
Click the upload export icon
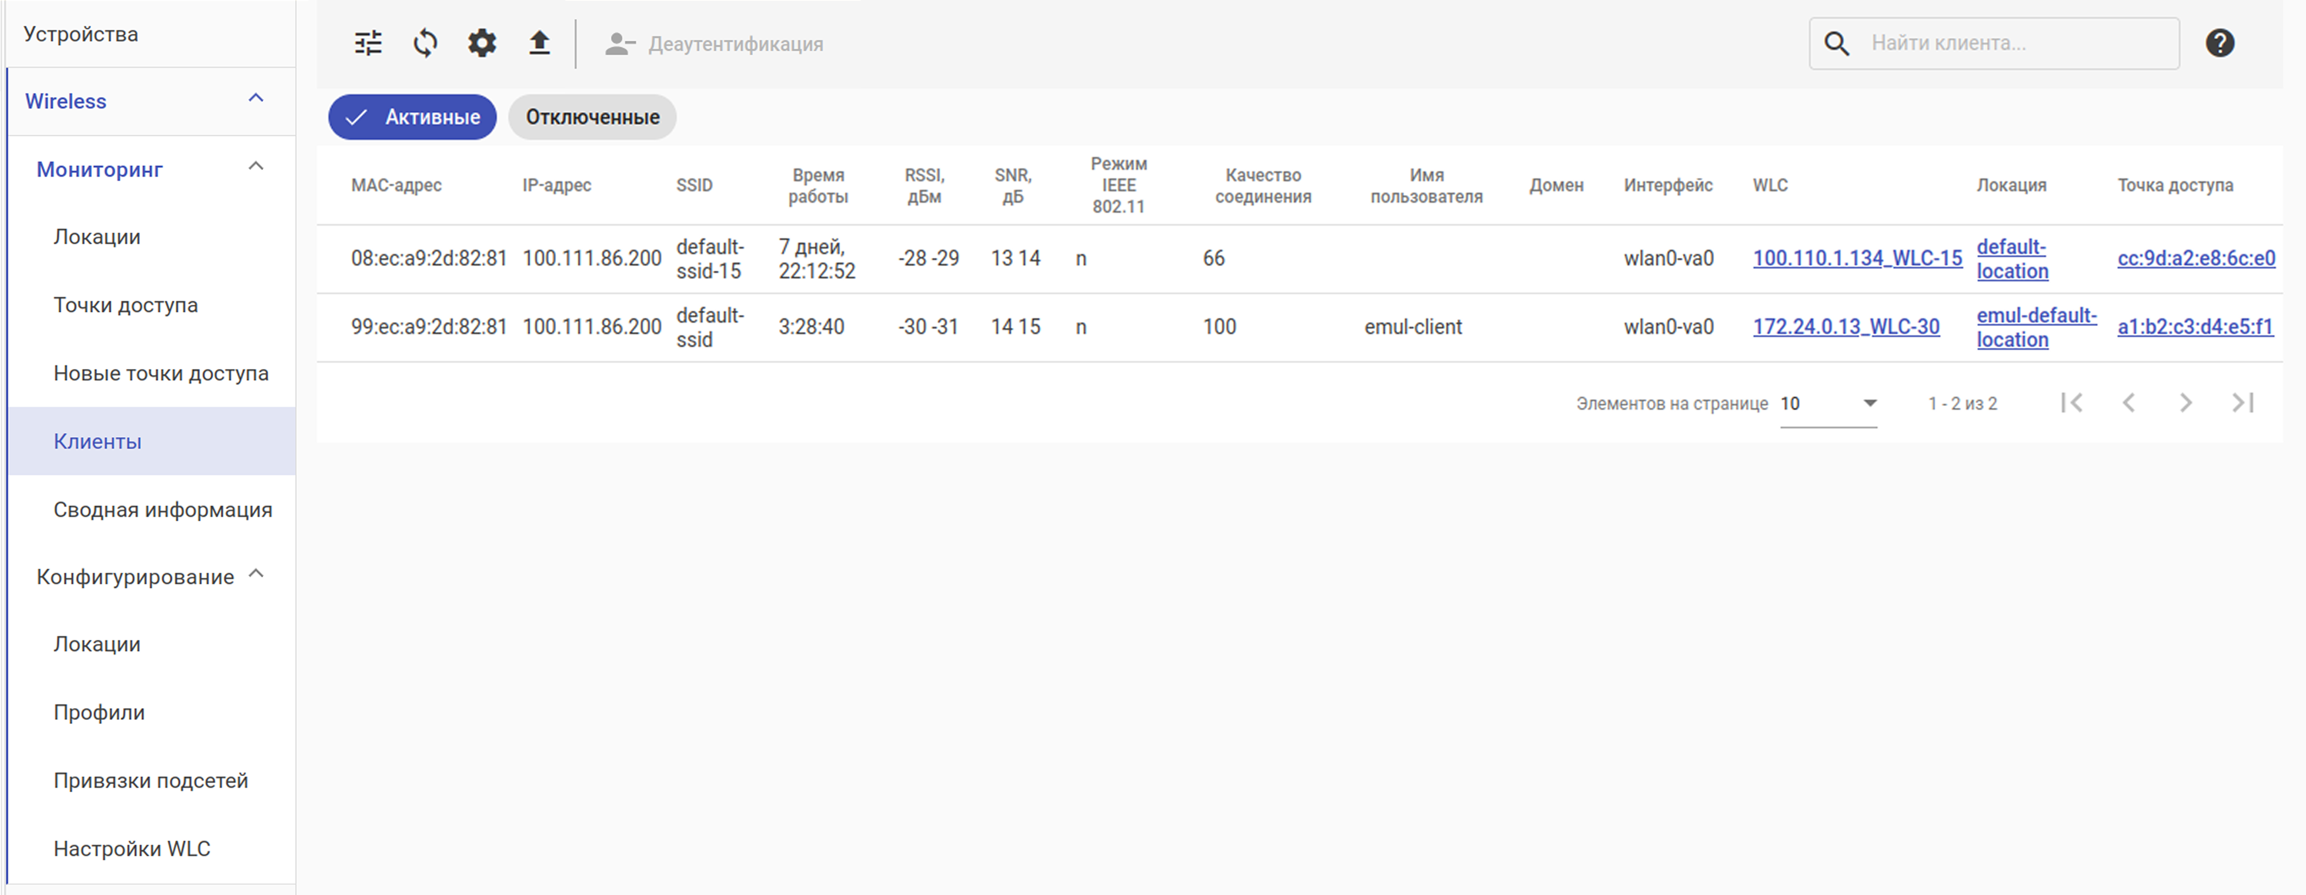(539, 43)
